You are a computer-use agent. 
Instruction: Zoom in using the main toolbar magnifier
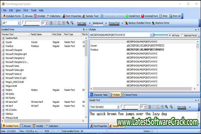click(x=68, y=23)
